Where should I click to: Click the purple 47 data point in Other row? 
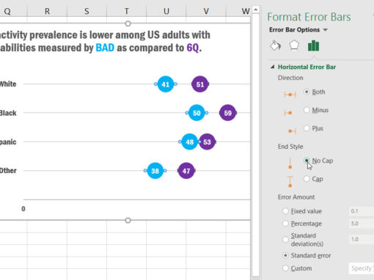coord(186,171)
